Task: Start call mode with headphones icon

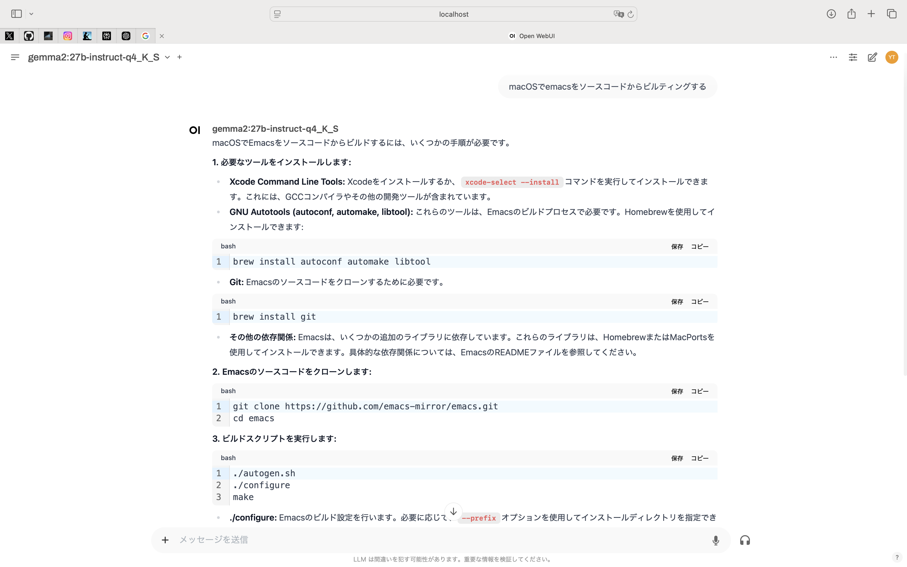Action: tap(745, 540)
